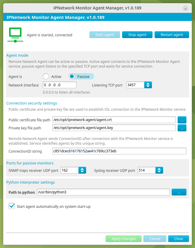Screen dimensions: 195x248
Task: Click the Cancel button
Action: point(155,239)
